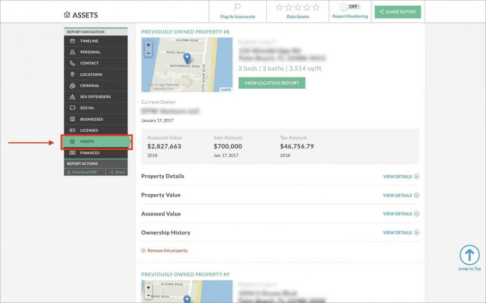Expand Ownership History view details
Viewport: 486px width, 303px height.
401,233
